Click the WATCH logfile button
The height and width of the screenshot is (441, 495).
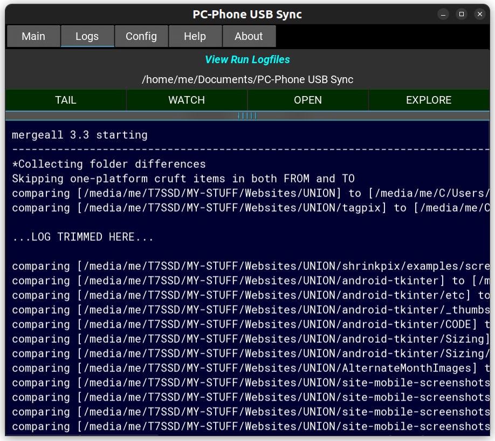(x=187, y=100)
